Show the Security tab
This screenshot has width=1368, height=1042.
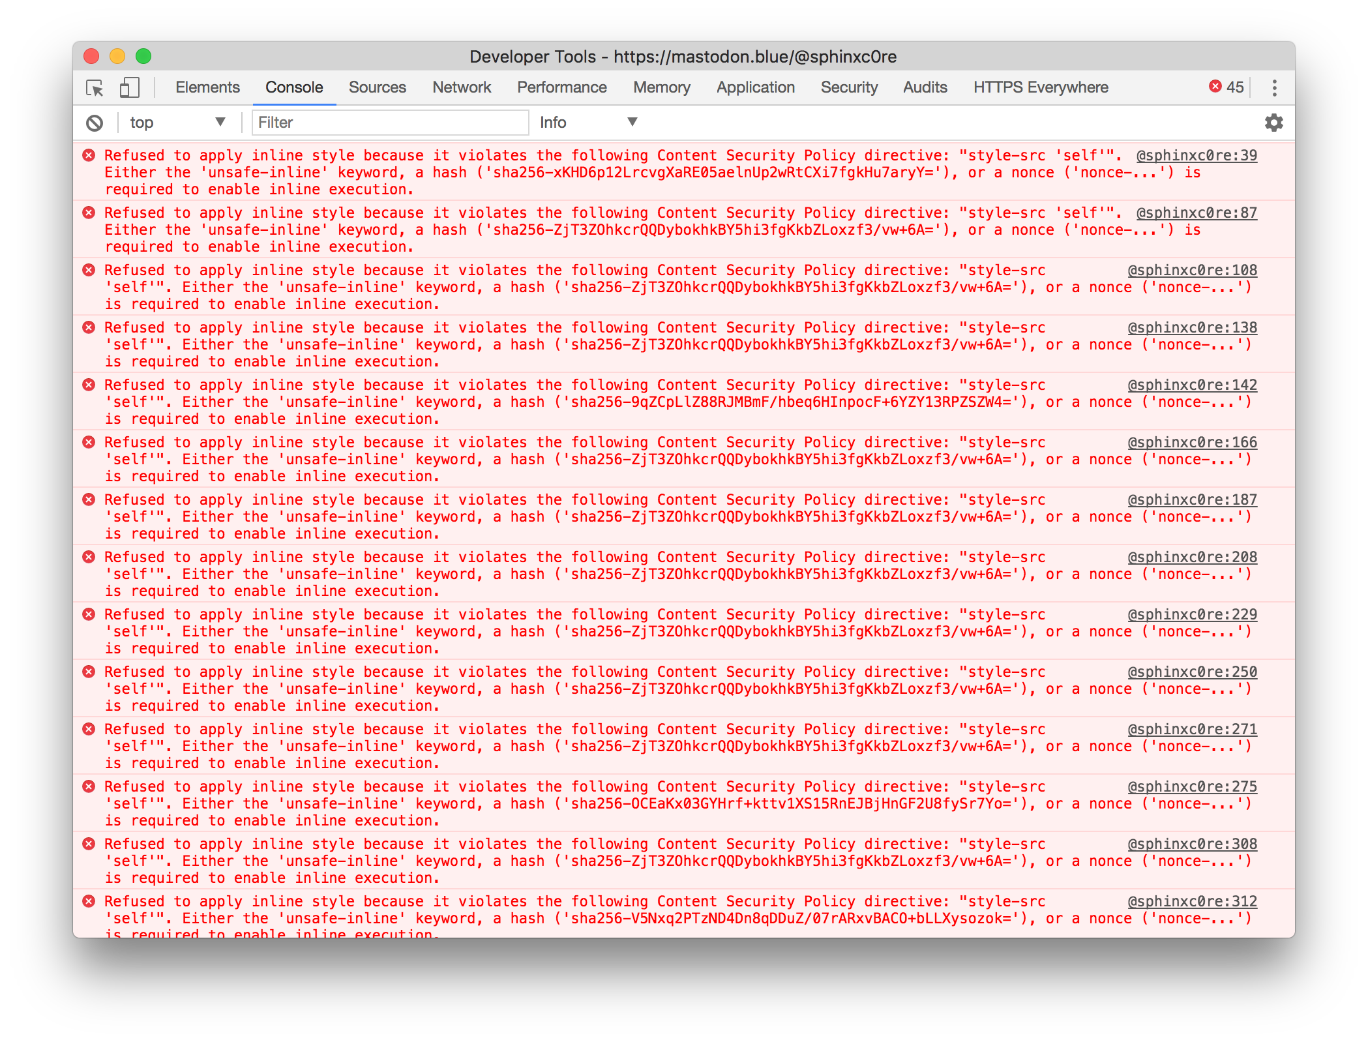(x=849, y=87)
